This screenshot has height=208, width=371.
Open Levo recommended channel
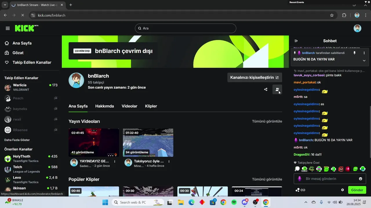click(x=31, y=180)
